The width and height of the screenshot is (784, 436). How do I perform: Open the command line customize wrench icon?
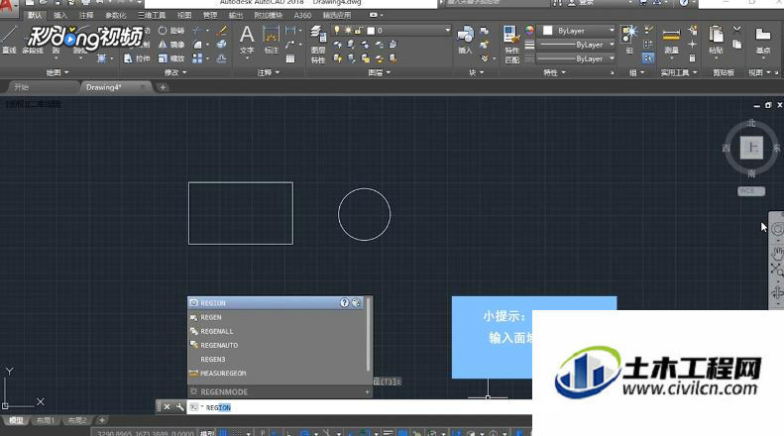pos(180,407)
